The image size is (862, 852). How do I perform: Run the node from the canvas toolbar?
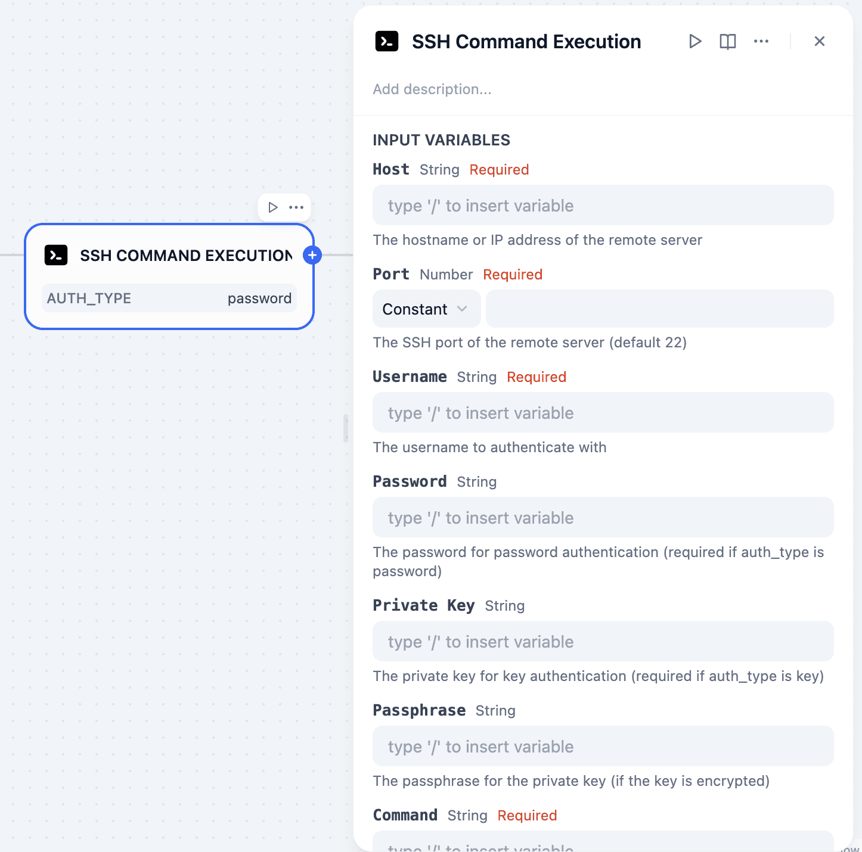[272, 207]
